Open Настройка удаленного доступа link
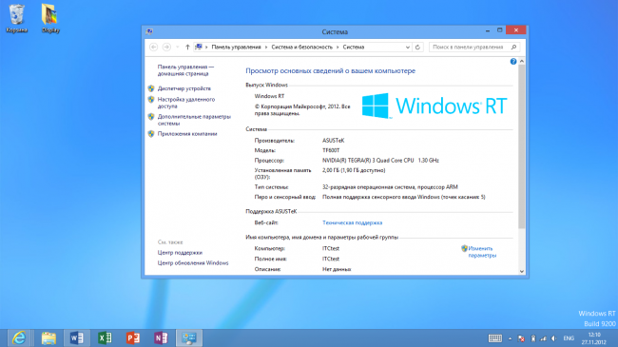The image size is (618, 347). (186, 103)
